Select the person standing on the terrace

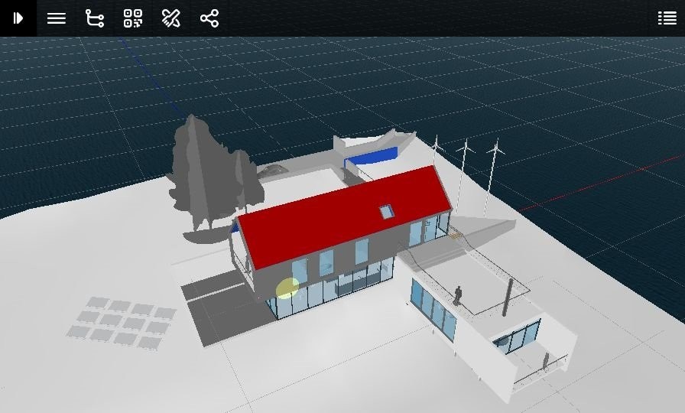point(458,295)
